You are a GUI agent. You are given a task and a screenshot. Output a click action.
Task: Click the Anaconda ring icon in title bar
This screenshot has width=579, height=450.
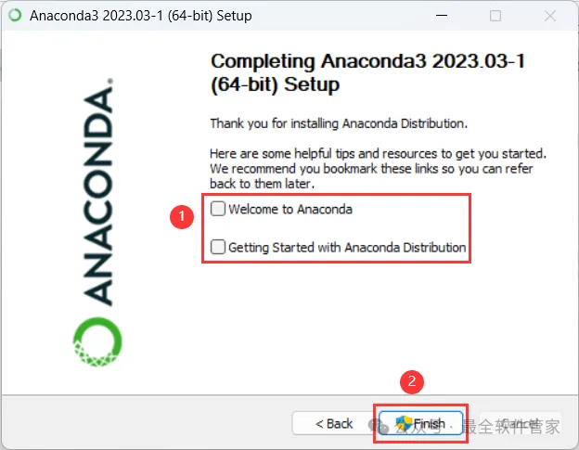coord(15,15)
